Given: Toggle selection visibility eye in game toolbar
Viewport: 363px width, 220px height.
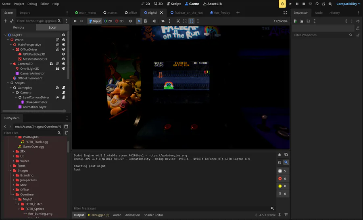Looking at the screenshot, I should [x=130, y=21].
